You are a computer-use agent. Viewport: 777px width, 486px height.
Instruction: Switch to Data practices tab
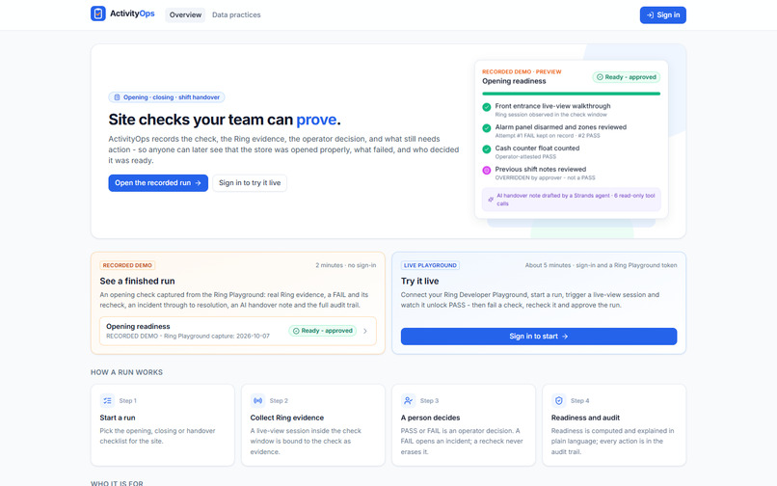[236, 14]
